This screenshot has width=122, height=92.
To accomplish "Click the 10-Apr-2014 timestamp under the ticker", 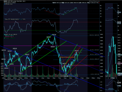I will coord(10,3).
